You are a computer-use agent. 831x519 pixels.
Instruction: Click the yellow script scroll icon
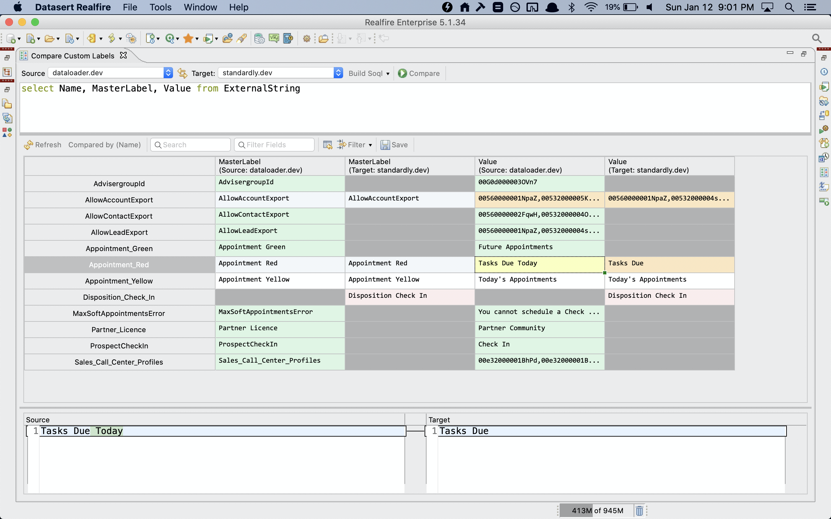pyautogui.click(x=112, y=38)
